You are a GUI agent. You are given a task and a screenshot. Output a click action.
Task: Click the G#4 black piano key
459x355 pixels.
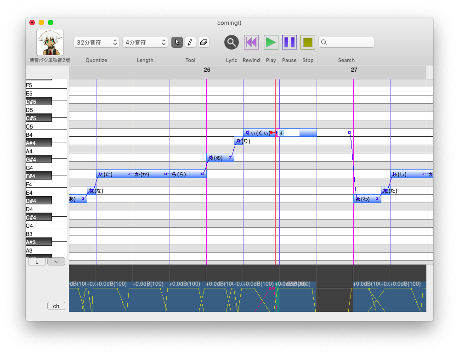coord(39,159)
